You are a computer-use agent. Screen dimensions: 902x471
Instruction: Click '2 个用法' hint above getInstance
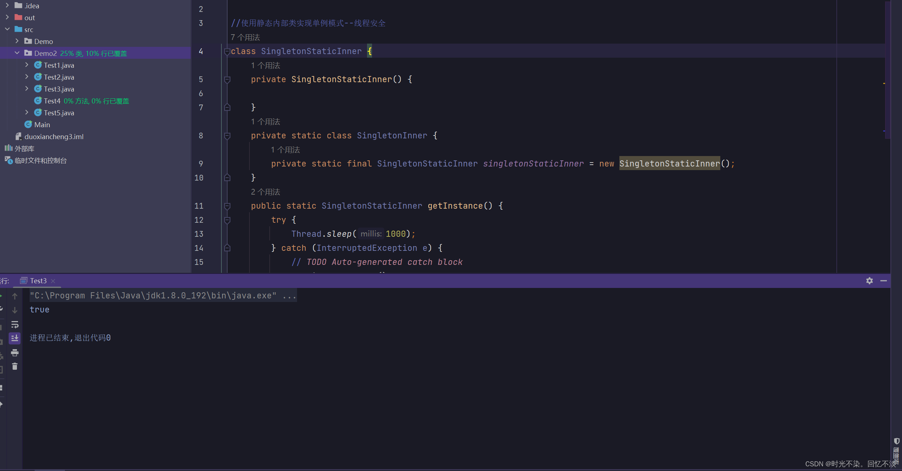coord(265,192)
